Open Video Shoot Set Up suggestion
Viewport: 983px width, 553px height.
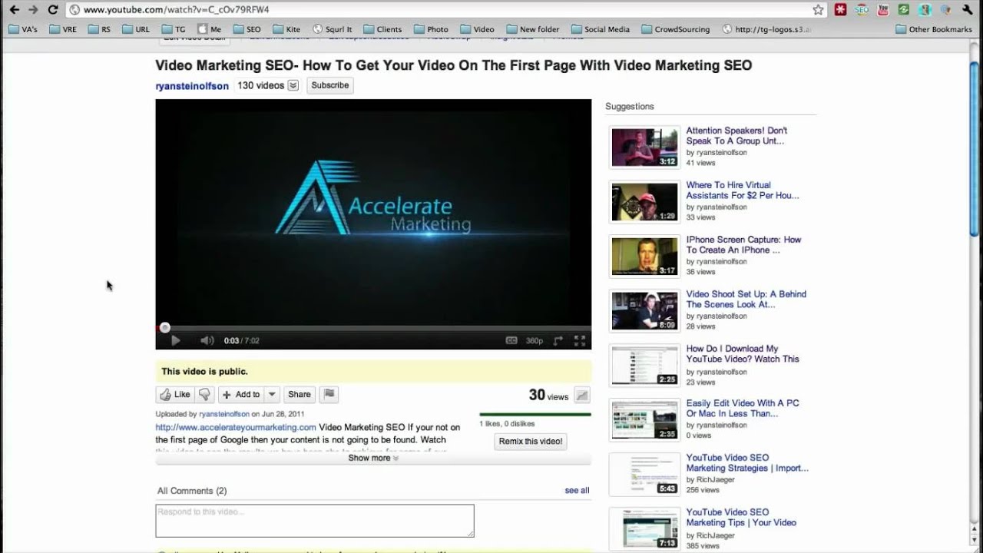pos(746,299)
